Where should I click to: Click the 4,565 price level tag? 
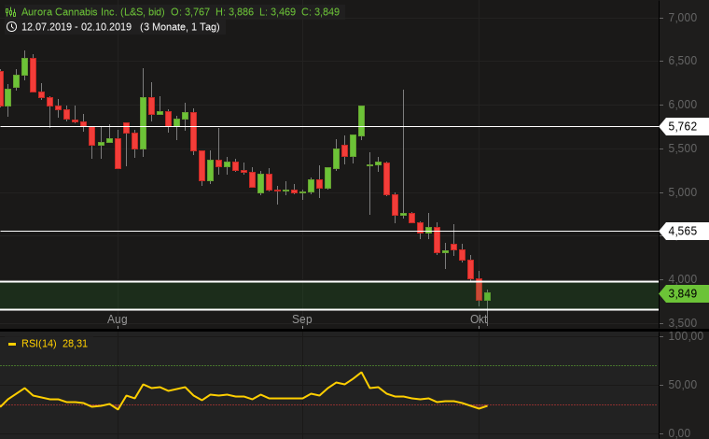point(683,232)
